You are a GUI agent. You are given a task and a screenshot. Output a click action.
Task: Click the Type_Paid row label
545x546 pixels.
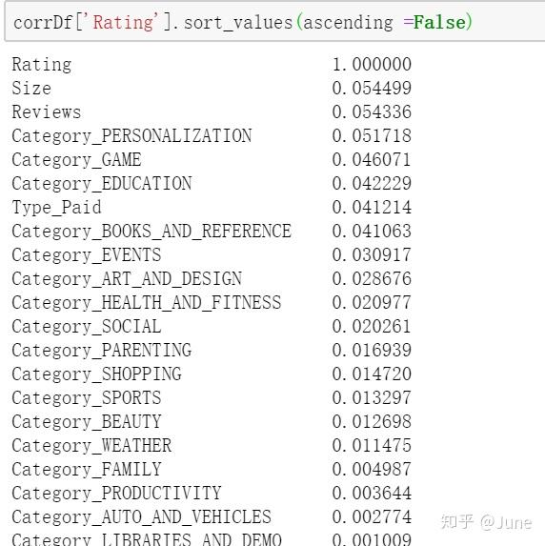click(57, 208)
